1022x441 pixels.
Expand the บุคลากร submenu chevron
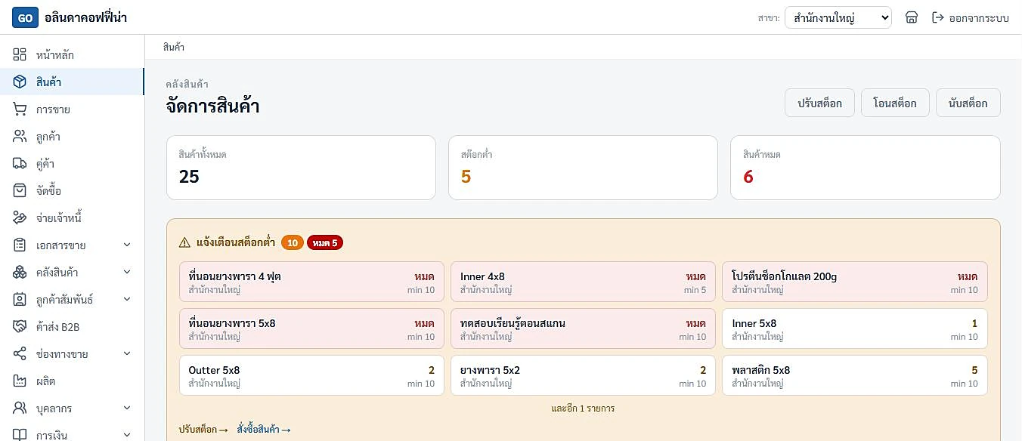point(127,409)
